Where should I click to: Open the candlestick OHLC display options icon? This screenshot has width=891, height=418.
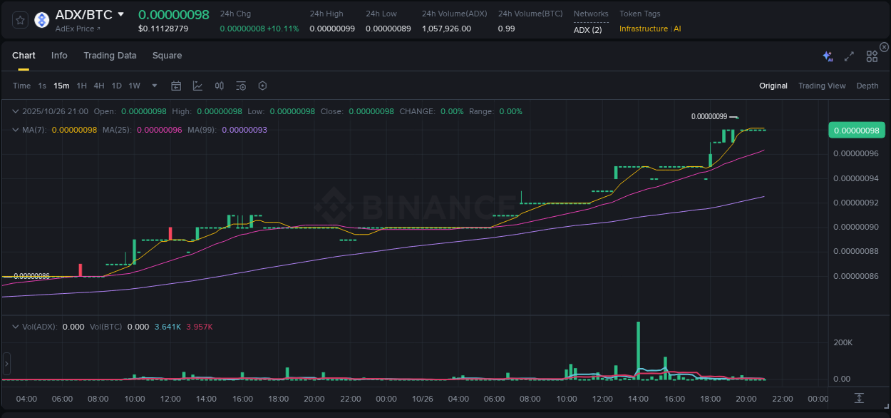tap(219, 86)
